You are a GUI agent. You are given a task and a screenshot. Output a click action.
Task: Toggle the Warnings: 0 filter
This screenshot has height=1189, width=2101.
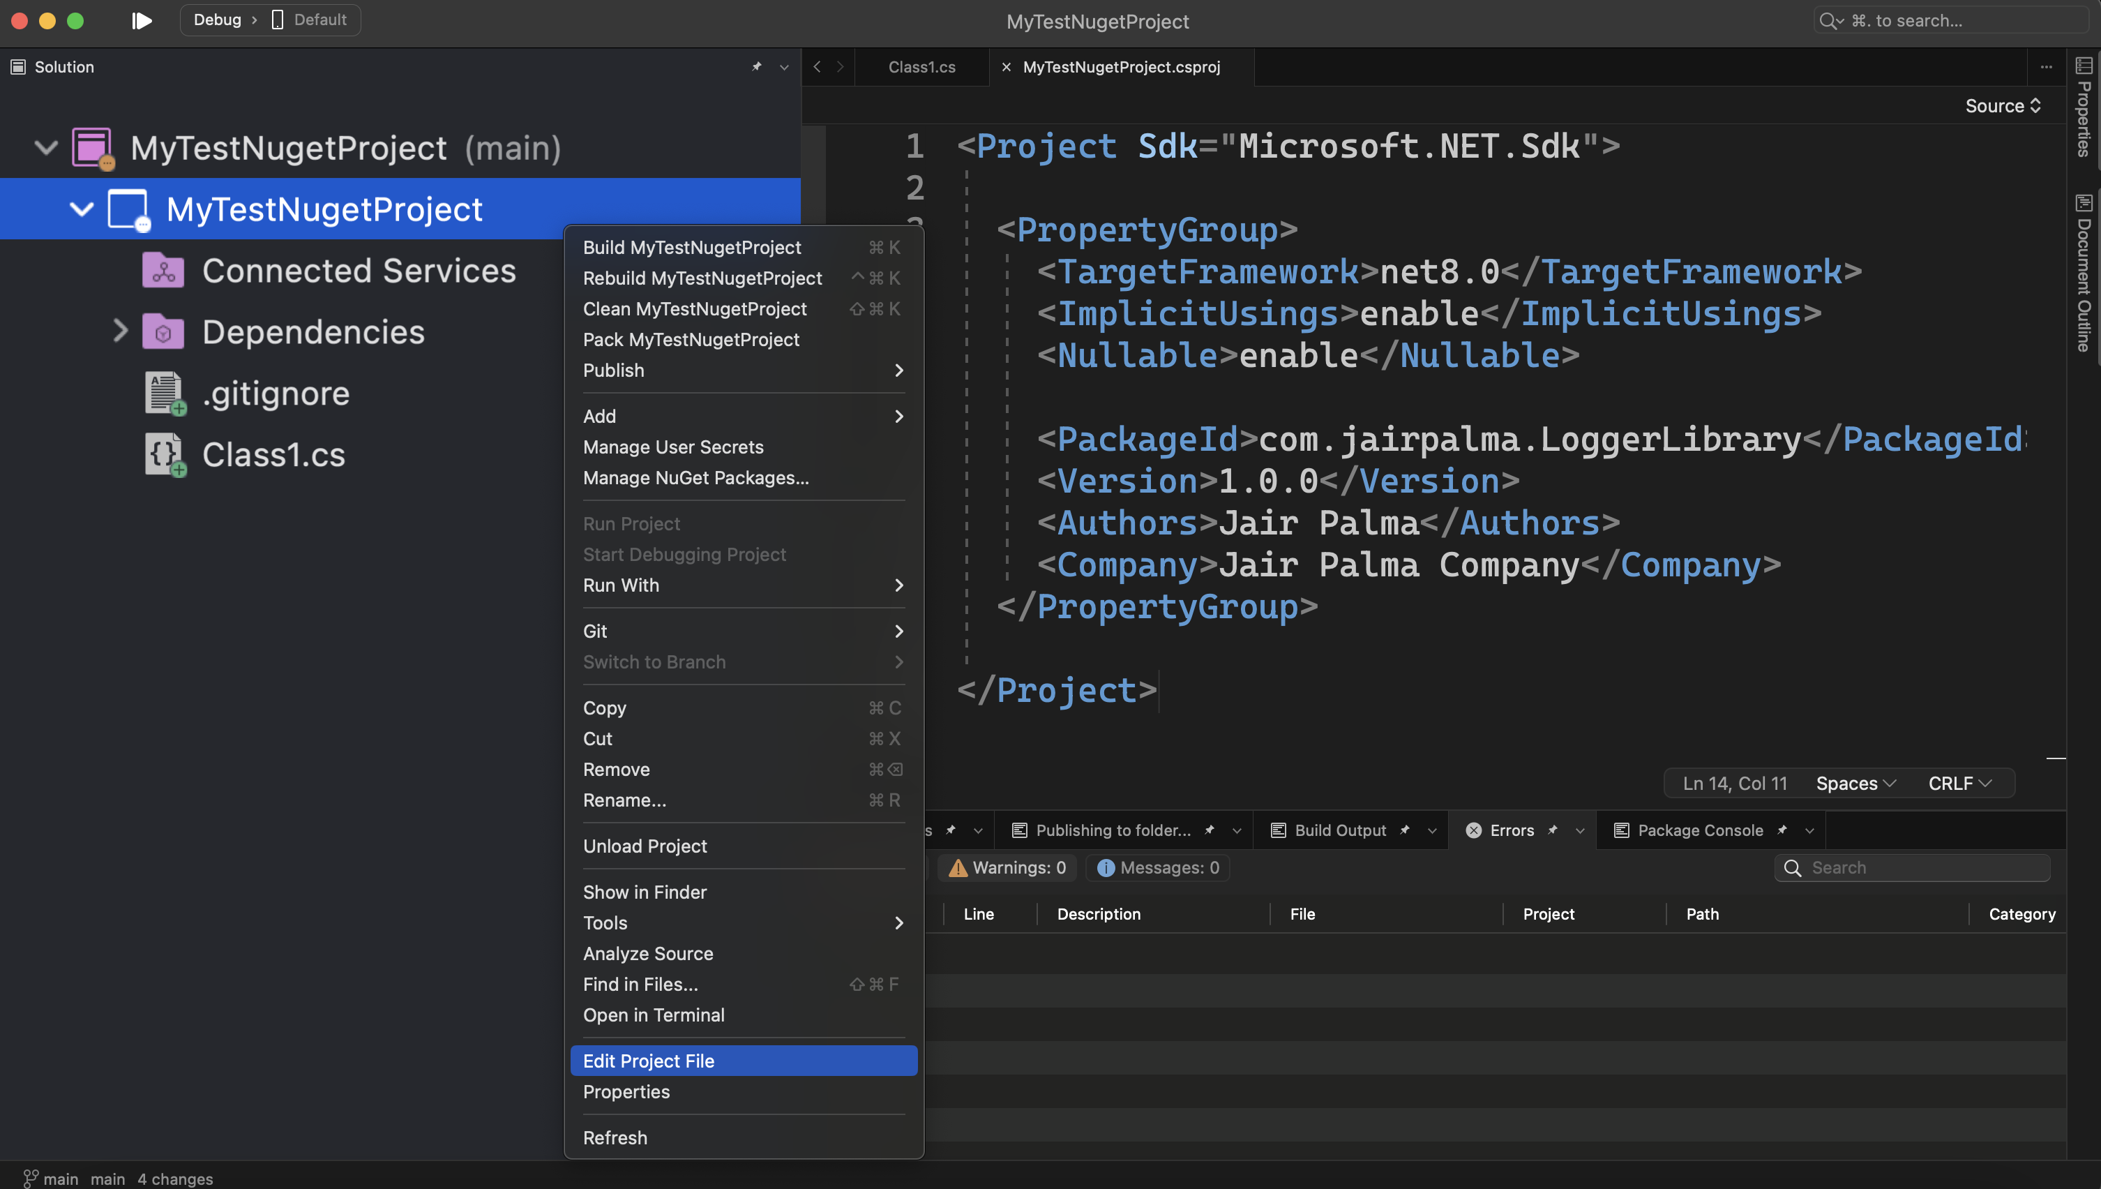tap(1007, 867)
